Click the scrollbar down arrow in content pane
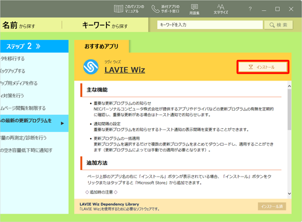Image resolution: width=302 pixels, height=222 pixels. (289, 194)
